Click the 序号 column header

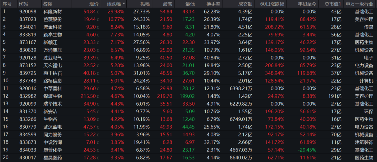[x=7, y=4]
